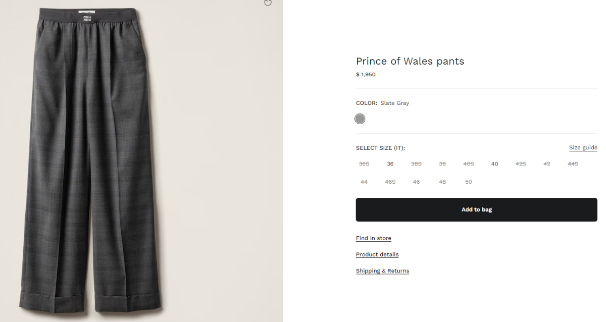The image size is (606, 322).
Task: Select unavailable size 50
Action: [469, 182]
